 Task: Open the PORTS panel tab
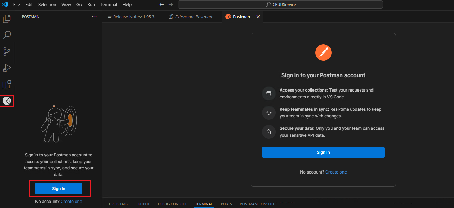tap(226, 204)
